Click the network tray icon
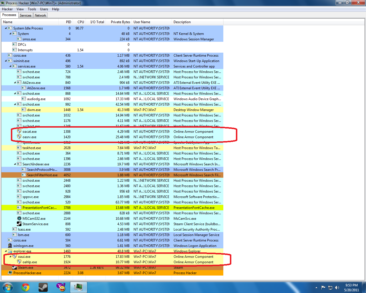366x293 pixels. [330, 288]
